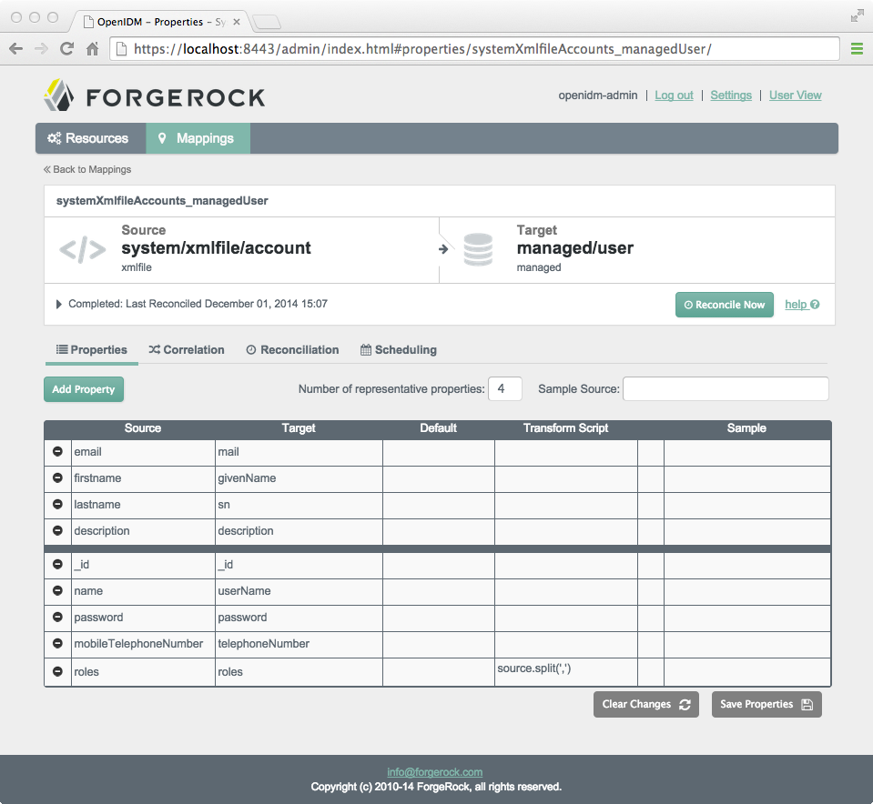Click the representative properties number field
The height and width of the screenshot is (804, 873).
[505, 389]
